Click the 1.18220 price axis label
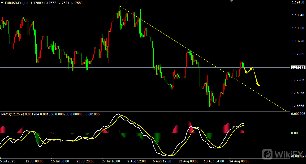This screenshot has height=164, width=306. pyautogui.click(x=297, y=41)
